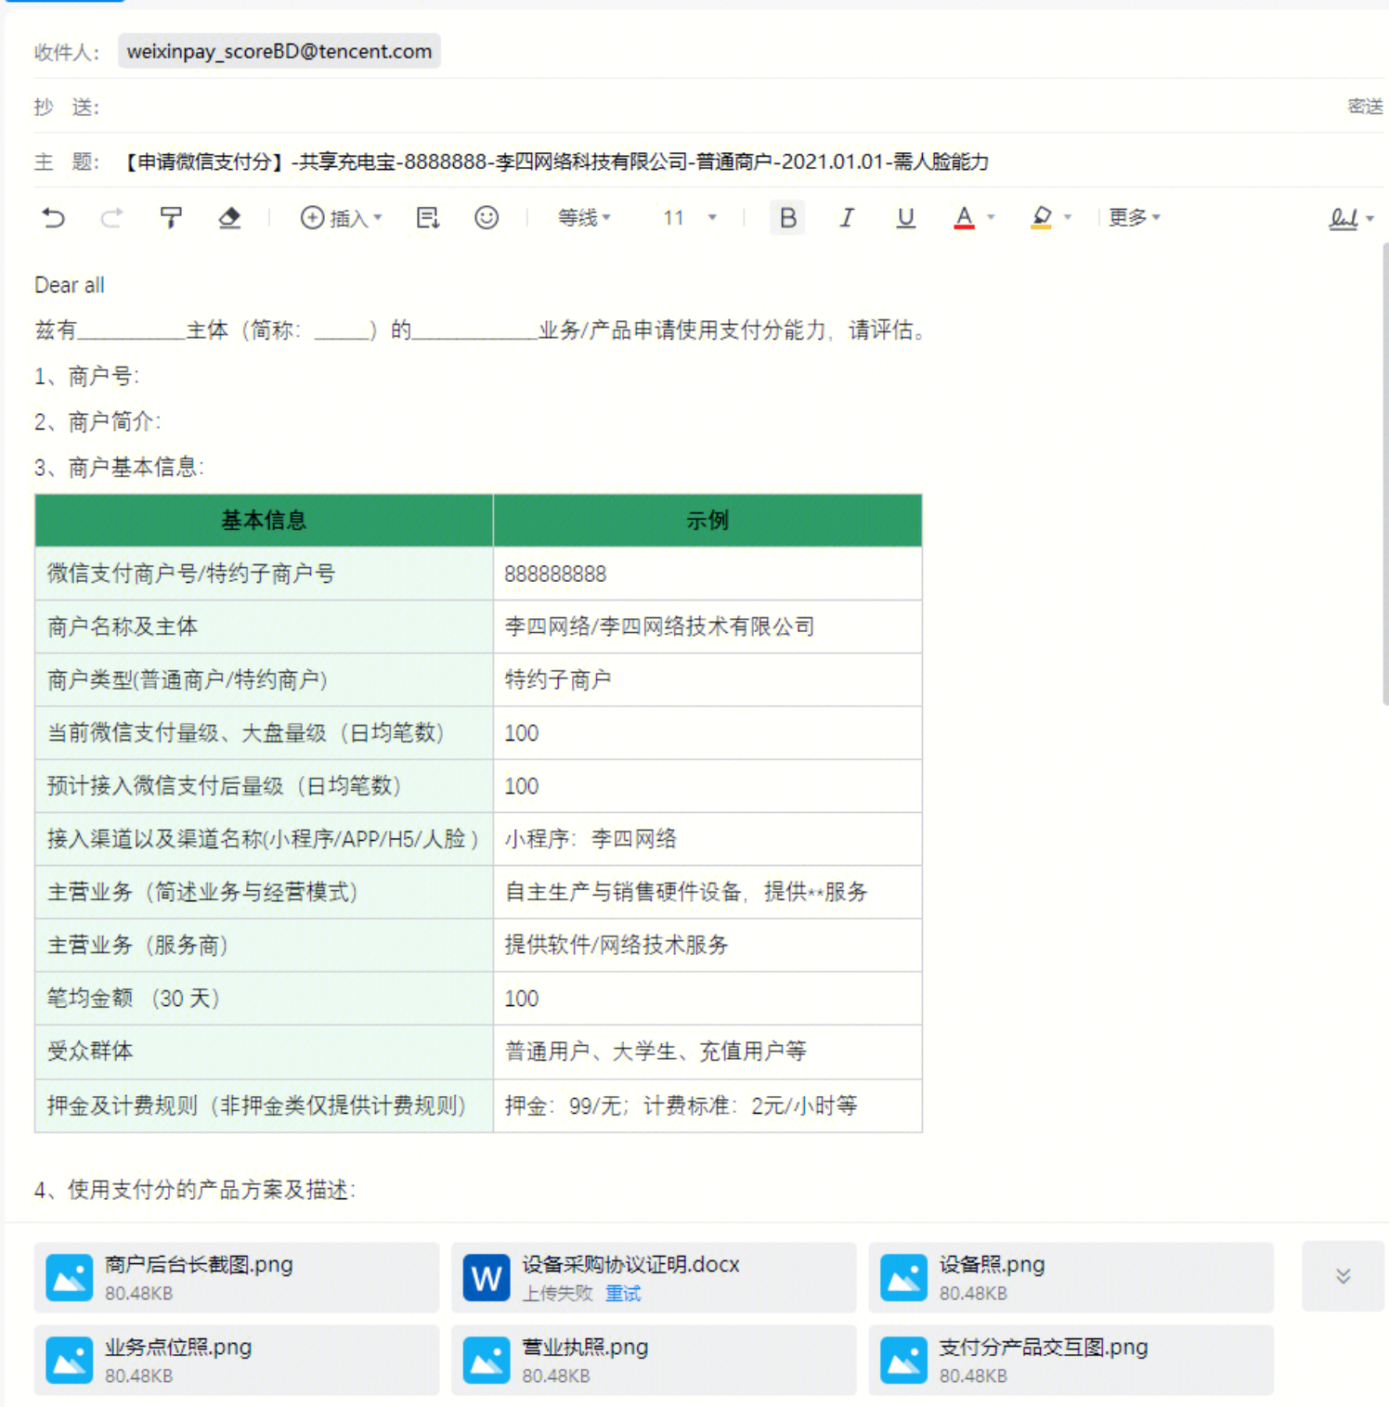This screenshot has height=1407, width=1389.
Task: Click line 4、使用支付分的产品方案及描述
Action: pos(195,1190)
